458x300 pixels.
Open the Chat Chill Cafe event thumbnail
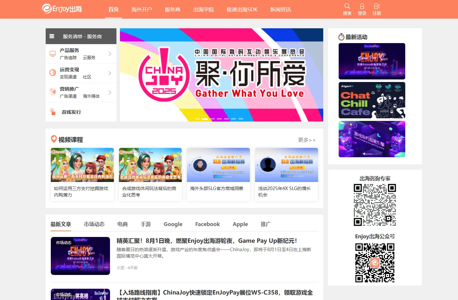click(x=372, y=100)
